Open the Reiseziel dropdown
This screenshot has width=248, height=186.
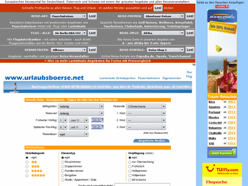[x=81, y=114]
